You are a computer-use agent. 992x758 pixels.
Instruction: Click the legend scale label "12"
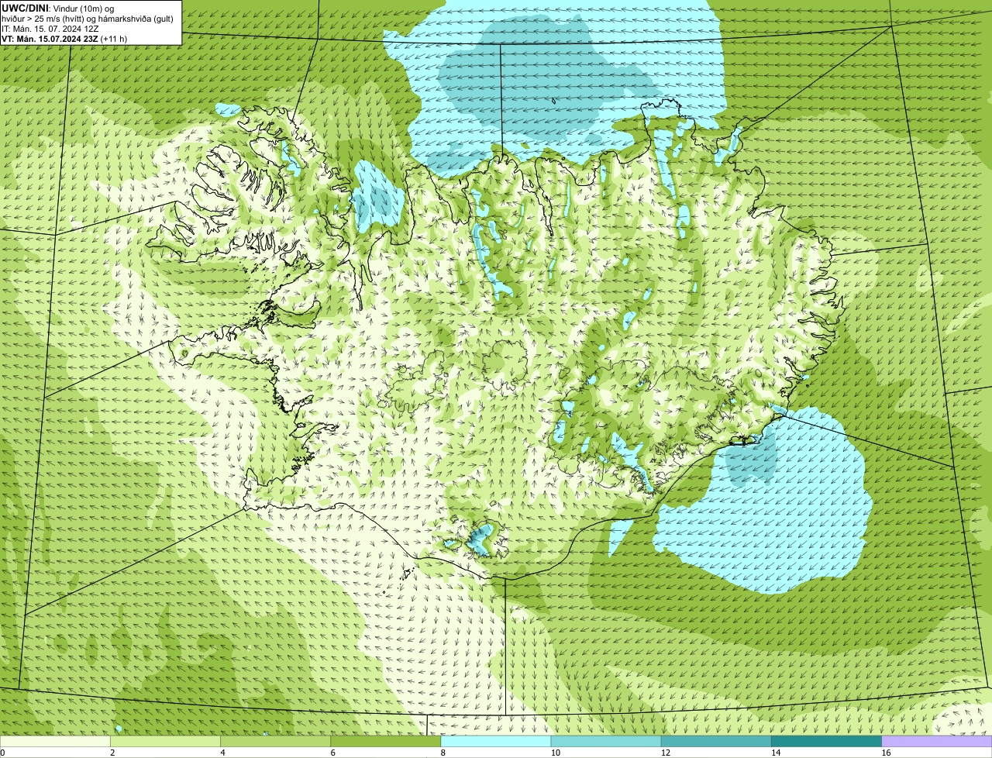click(665, 753)
